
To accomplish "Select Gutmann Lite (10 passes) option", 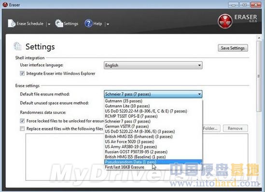I will pyautogui.click(x=153, y=106).
